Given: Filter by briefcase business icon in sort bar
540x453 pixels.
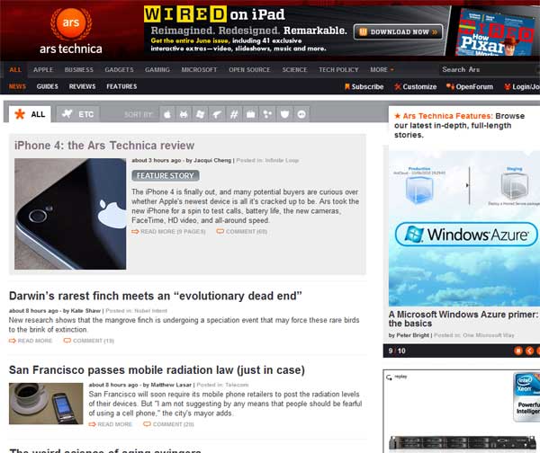Looking at the screenshot, I should (251, 114).
